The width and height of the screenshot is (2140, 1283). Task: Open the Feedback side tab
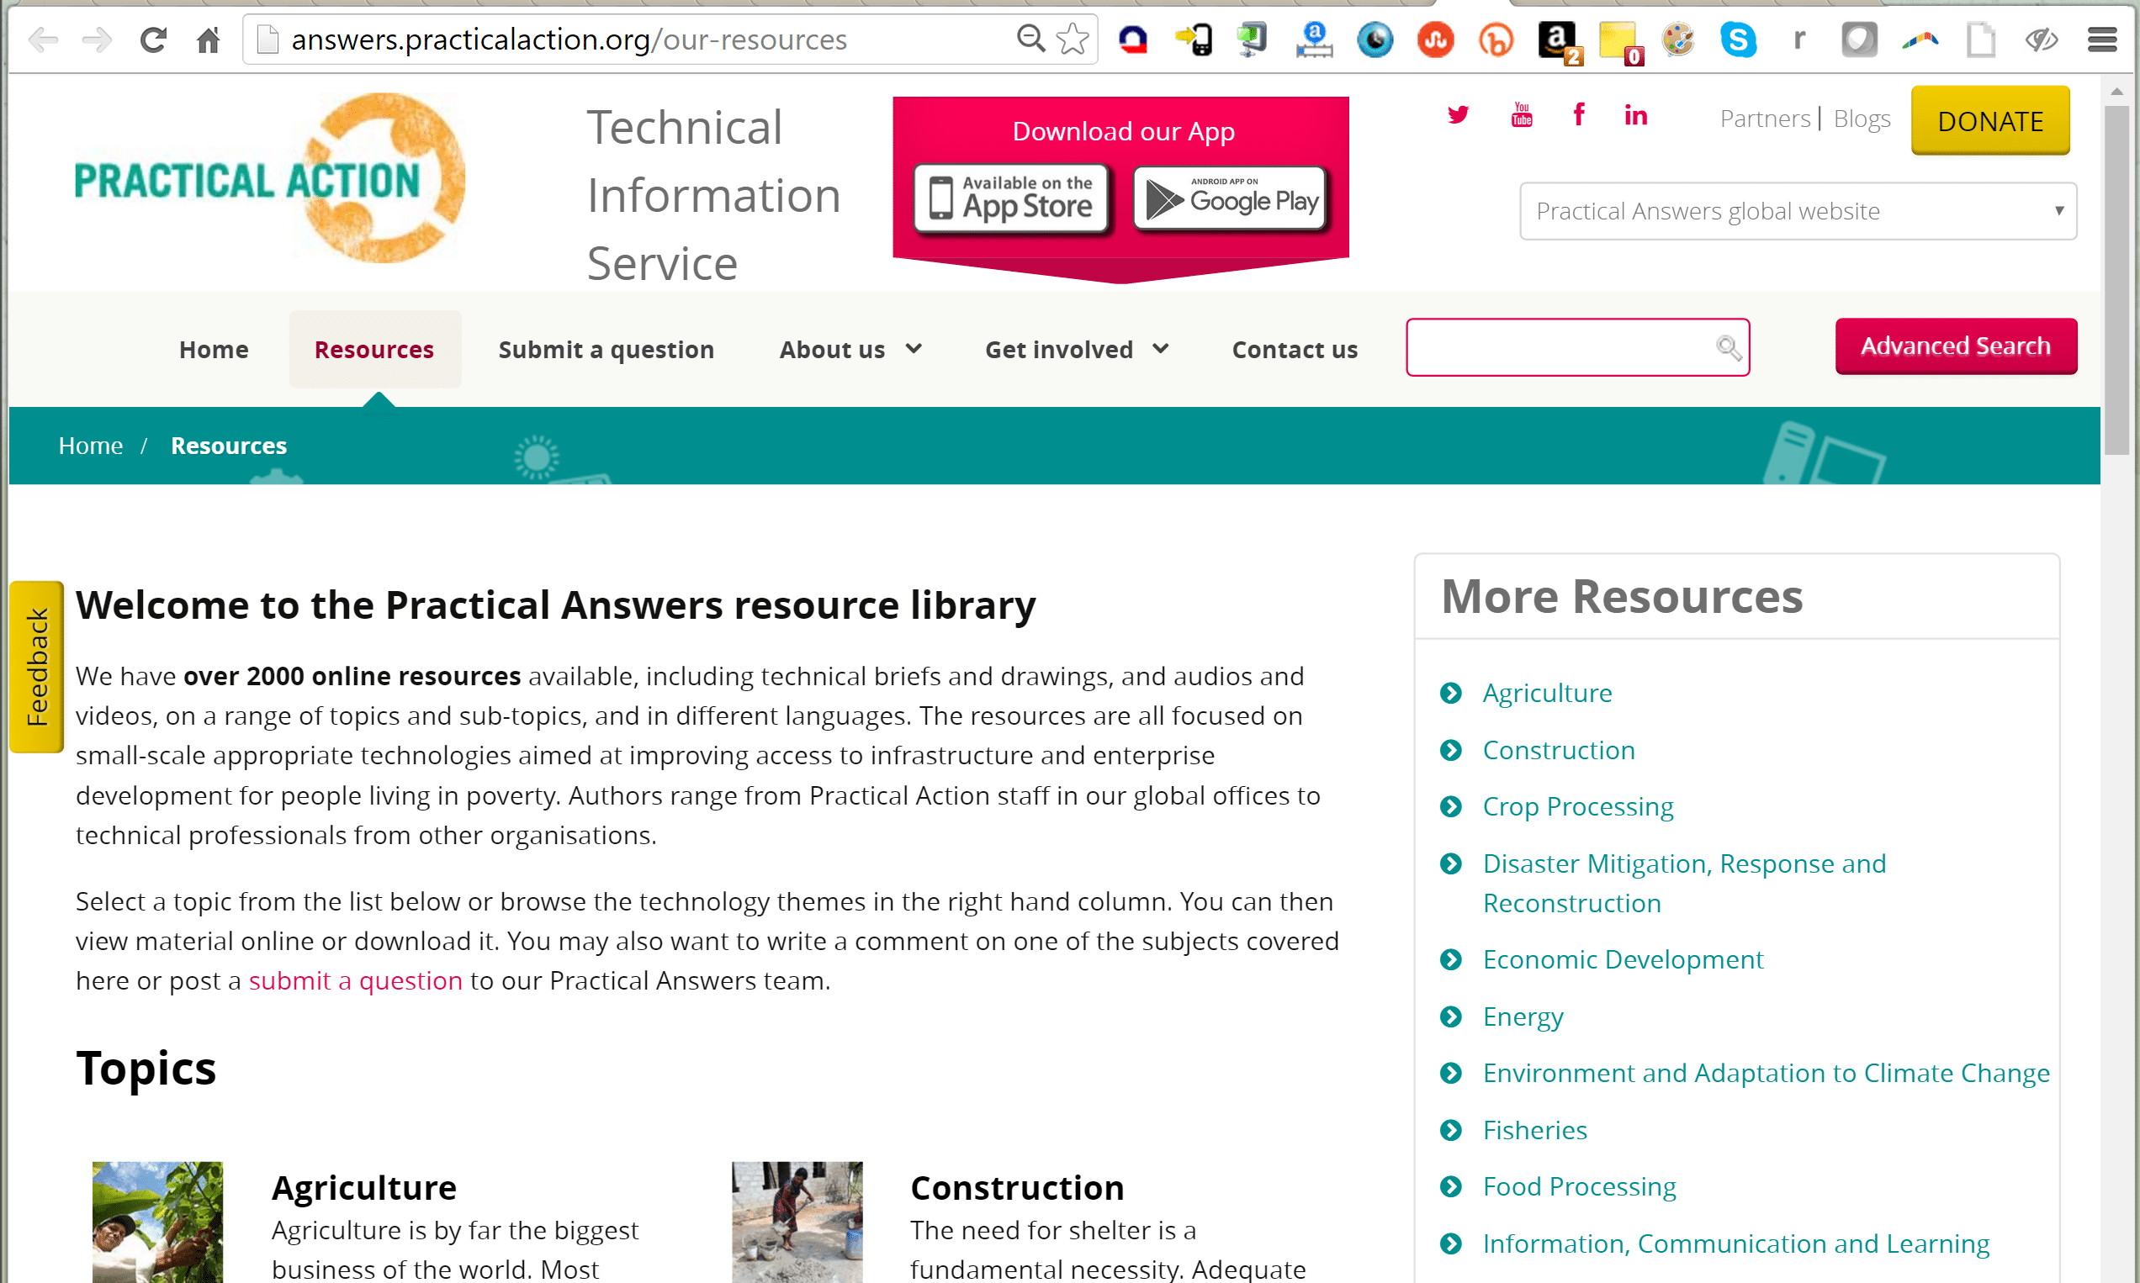[x=36, y=667]
